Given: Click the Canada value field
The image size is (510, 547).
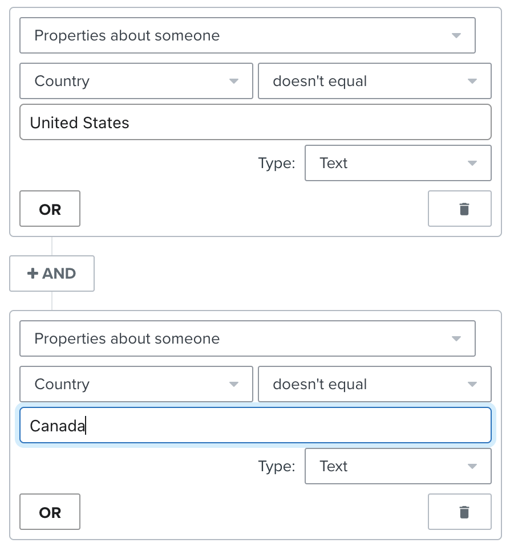Looking at the screenshot, I should [x=255, y=425].
